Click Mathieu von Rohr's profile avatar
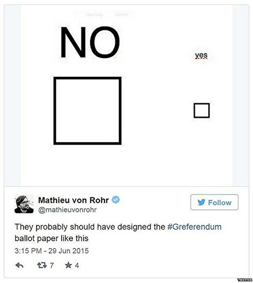The height and width of the screenshot is (283, 253). tap(24, 204)
